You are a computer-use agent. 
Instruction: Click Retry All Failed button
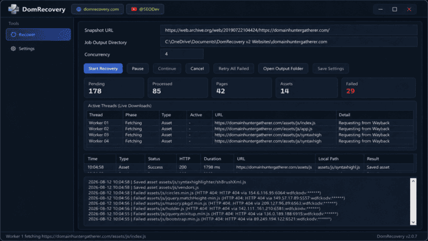[234, 69]
